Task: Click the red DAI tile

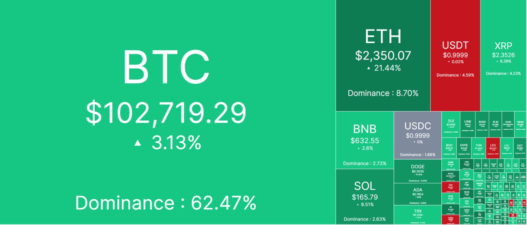Action: 450,187
